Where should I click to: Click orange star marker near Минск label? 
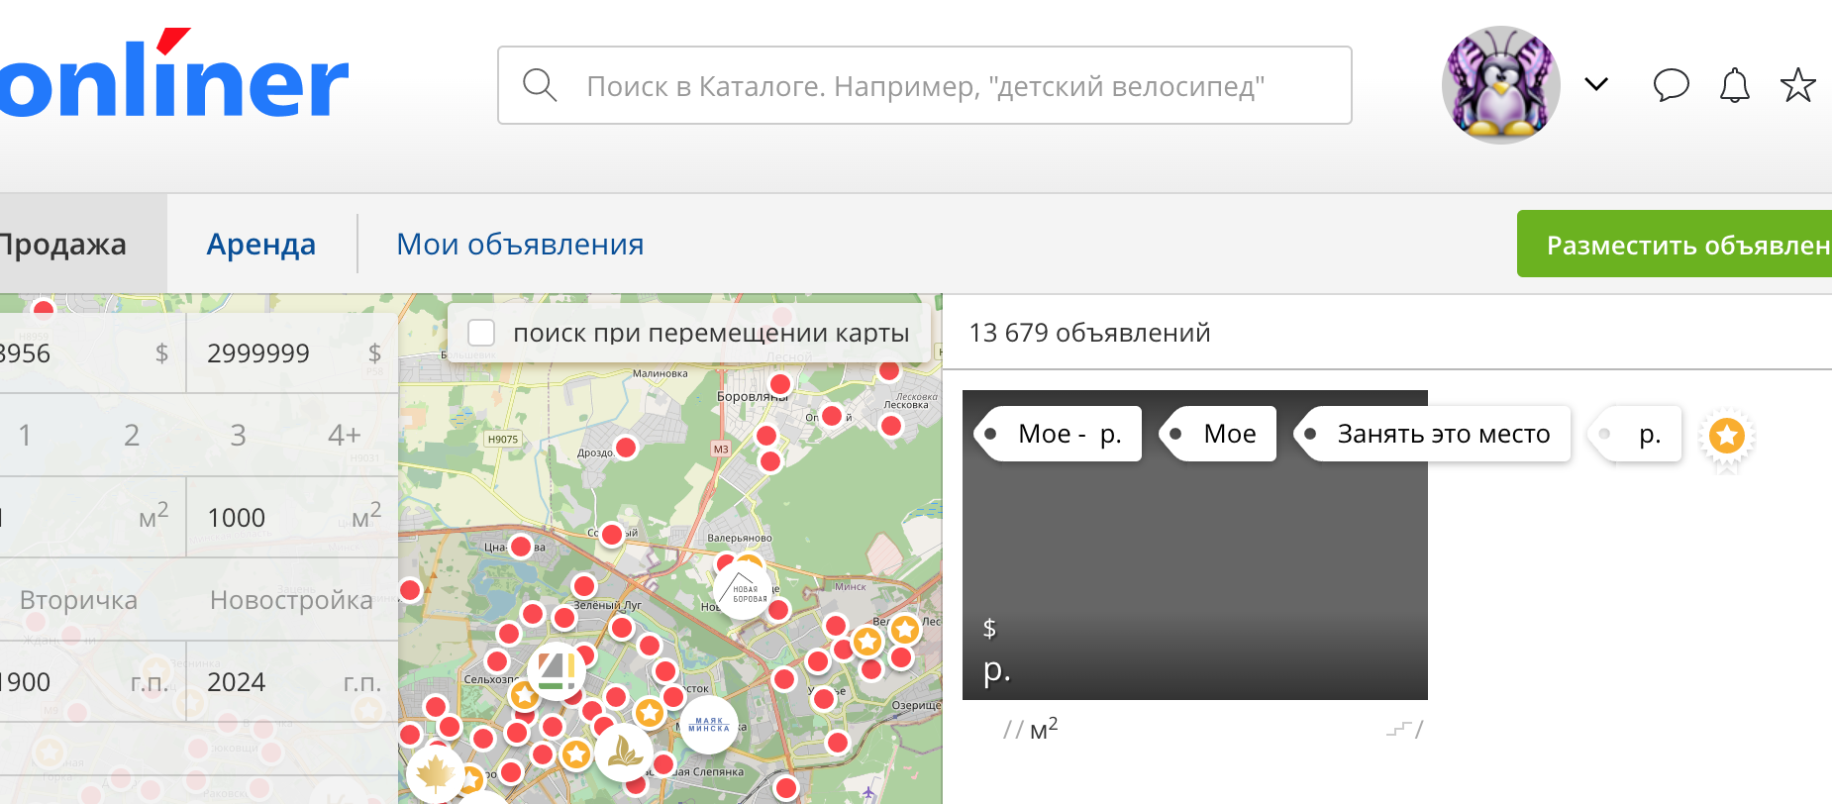pyautogui.click(x=866, y=642)
